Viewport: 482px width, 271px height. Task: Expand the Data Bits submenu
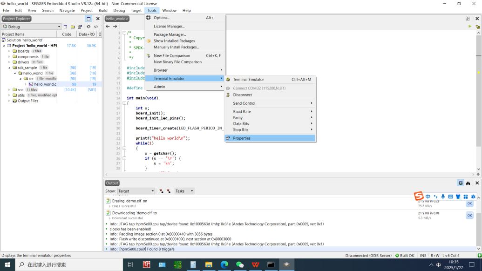coord(270,124)
